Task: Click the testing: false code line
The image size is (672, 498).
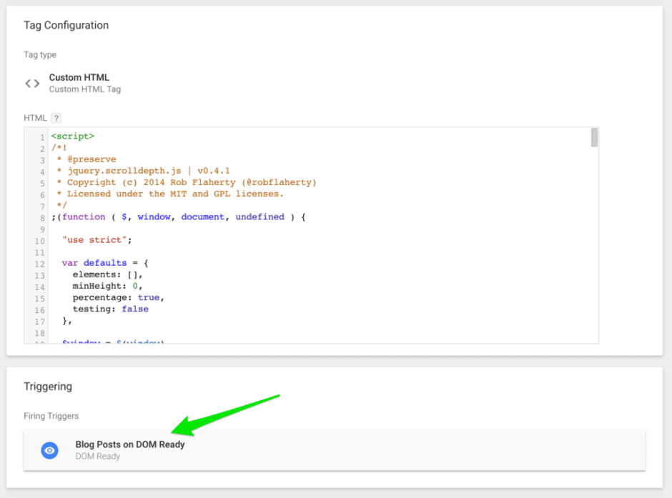Action: tap(110, 309)
